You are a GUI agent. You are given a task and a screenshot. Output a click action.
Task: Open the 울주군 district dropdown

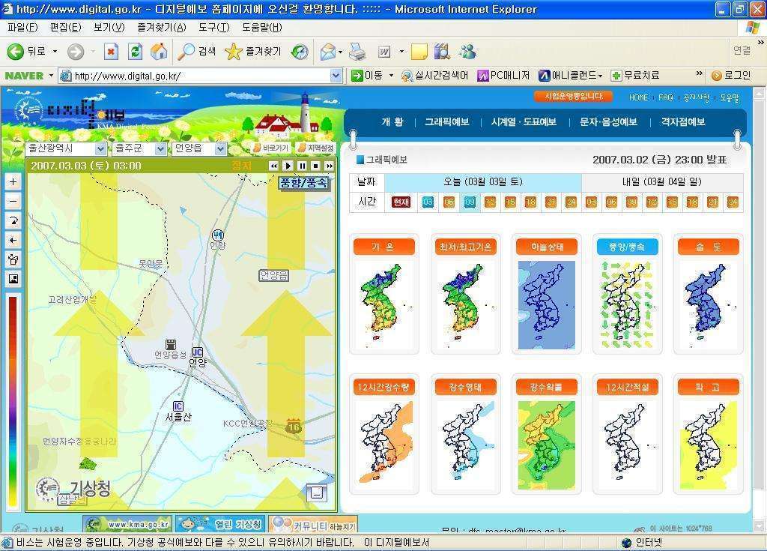[139, 148]
